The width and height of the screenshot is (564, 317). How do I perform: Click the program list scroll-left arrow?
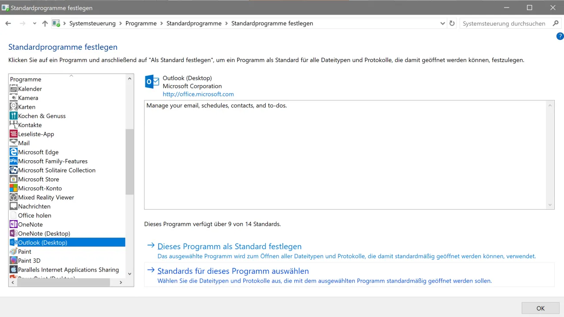(13, 283)
